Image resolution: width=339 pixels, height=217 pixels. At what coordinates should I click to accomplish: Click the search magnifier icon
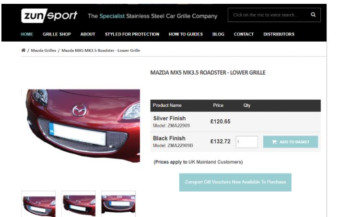313,15
